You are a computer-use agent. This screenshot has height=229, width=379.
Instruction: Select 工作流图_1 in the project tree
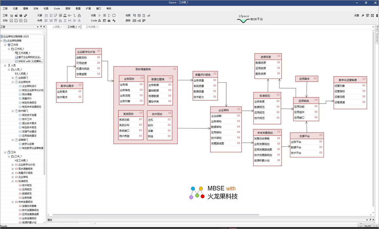pyautogui.click(x=24, y=53)
